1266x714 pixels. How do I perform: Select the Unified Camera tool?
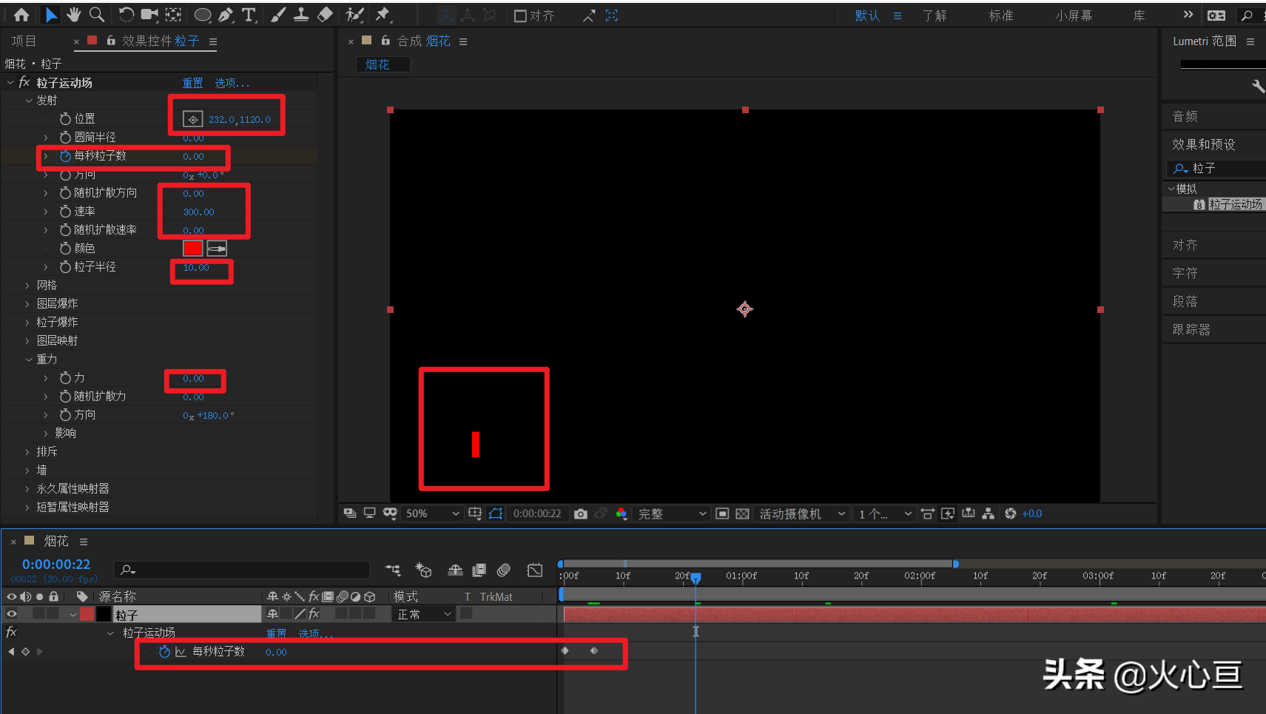tap(149, 15)
